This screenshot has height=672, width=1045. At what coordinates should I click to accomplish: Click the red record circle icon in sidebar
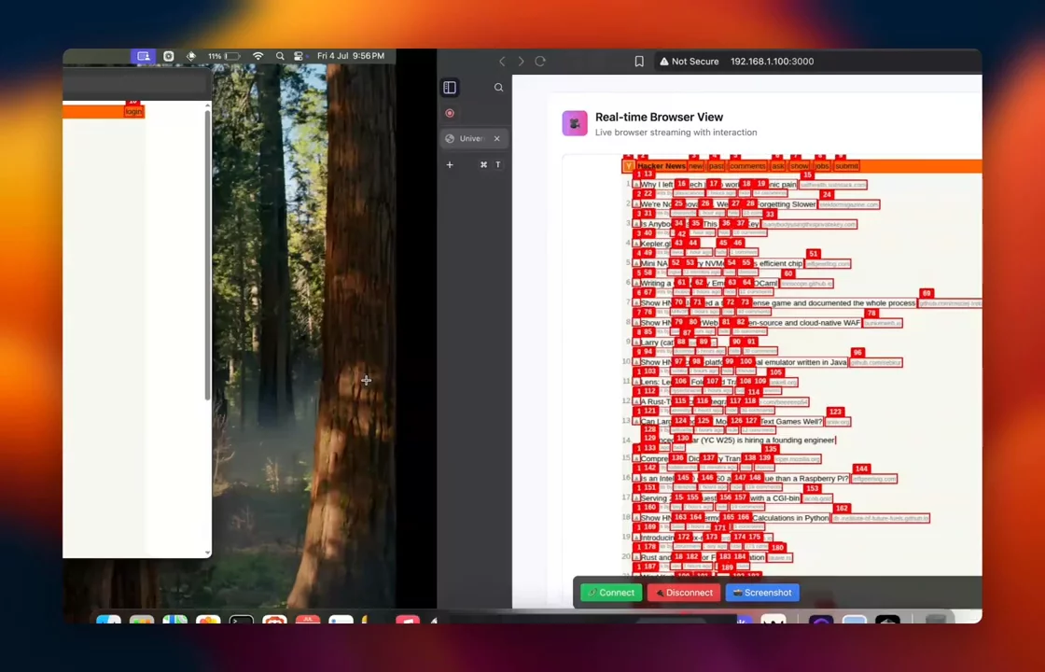[450, 113]
